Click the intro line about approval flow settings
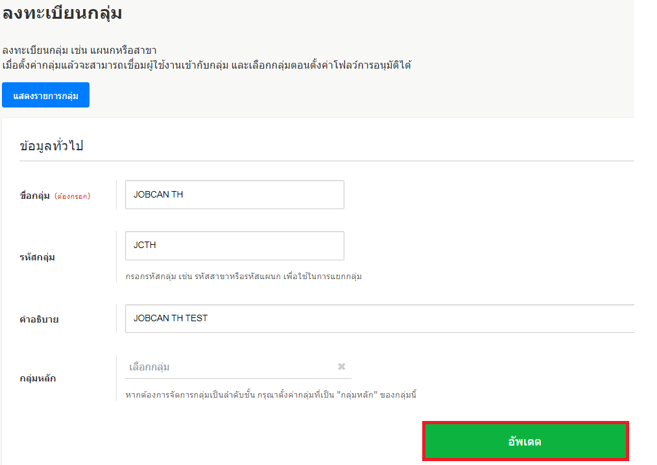This screenshot has height=465, width=657. (x=207, y=65)
